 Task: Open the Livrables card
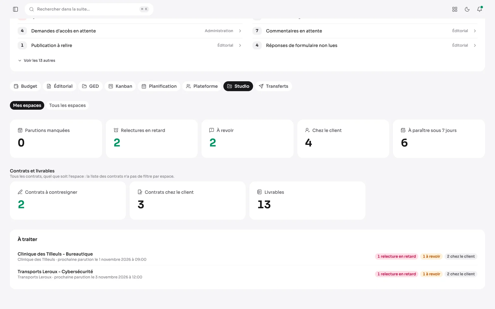[307, 201]
